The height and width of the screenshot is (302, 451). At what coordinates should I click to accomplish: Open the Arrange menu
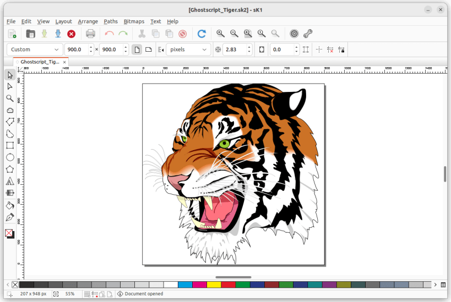(88, 21)
